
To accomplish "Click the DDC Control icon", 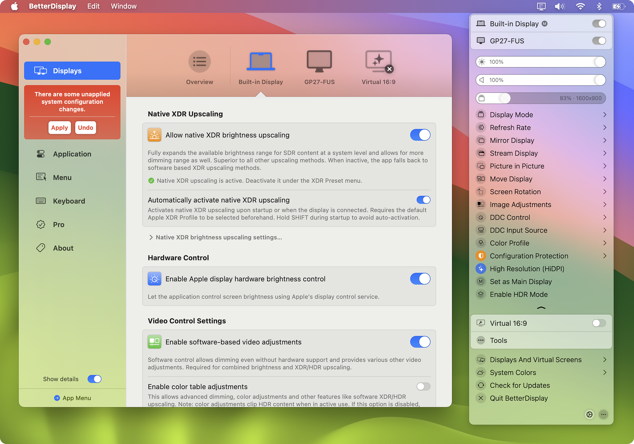I will click(481, 217).
